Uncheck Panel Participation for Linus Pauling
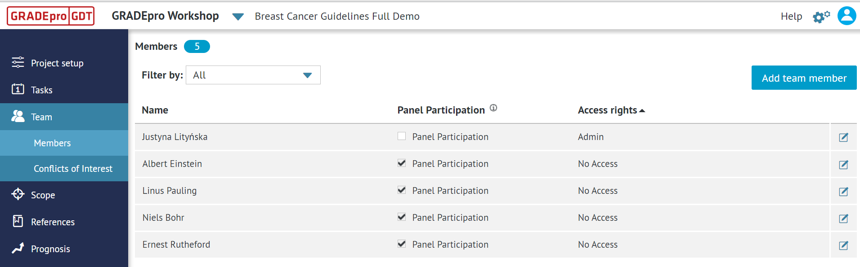 pyautogui.click(x=401, y=190)
